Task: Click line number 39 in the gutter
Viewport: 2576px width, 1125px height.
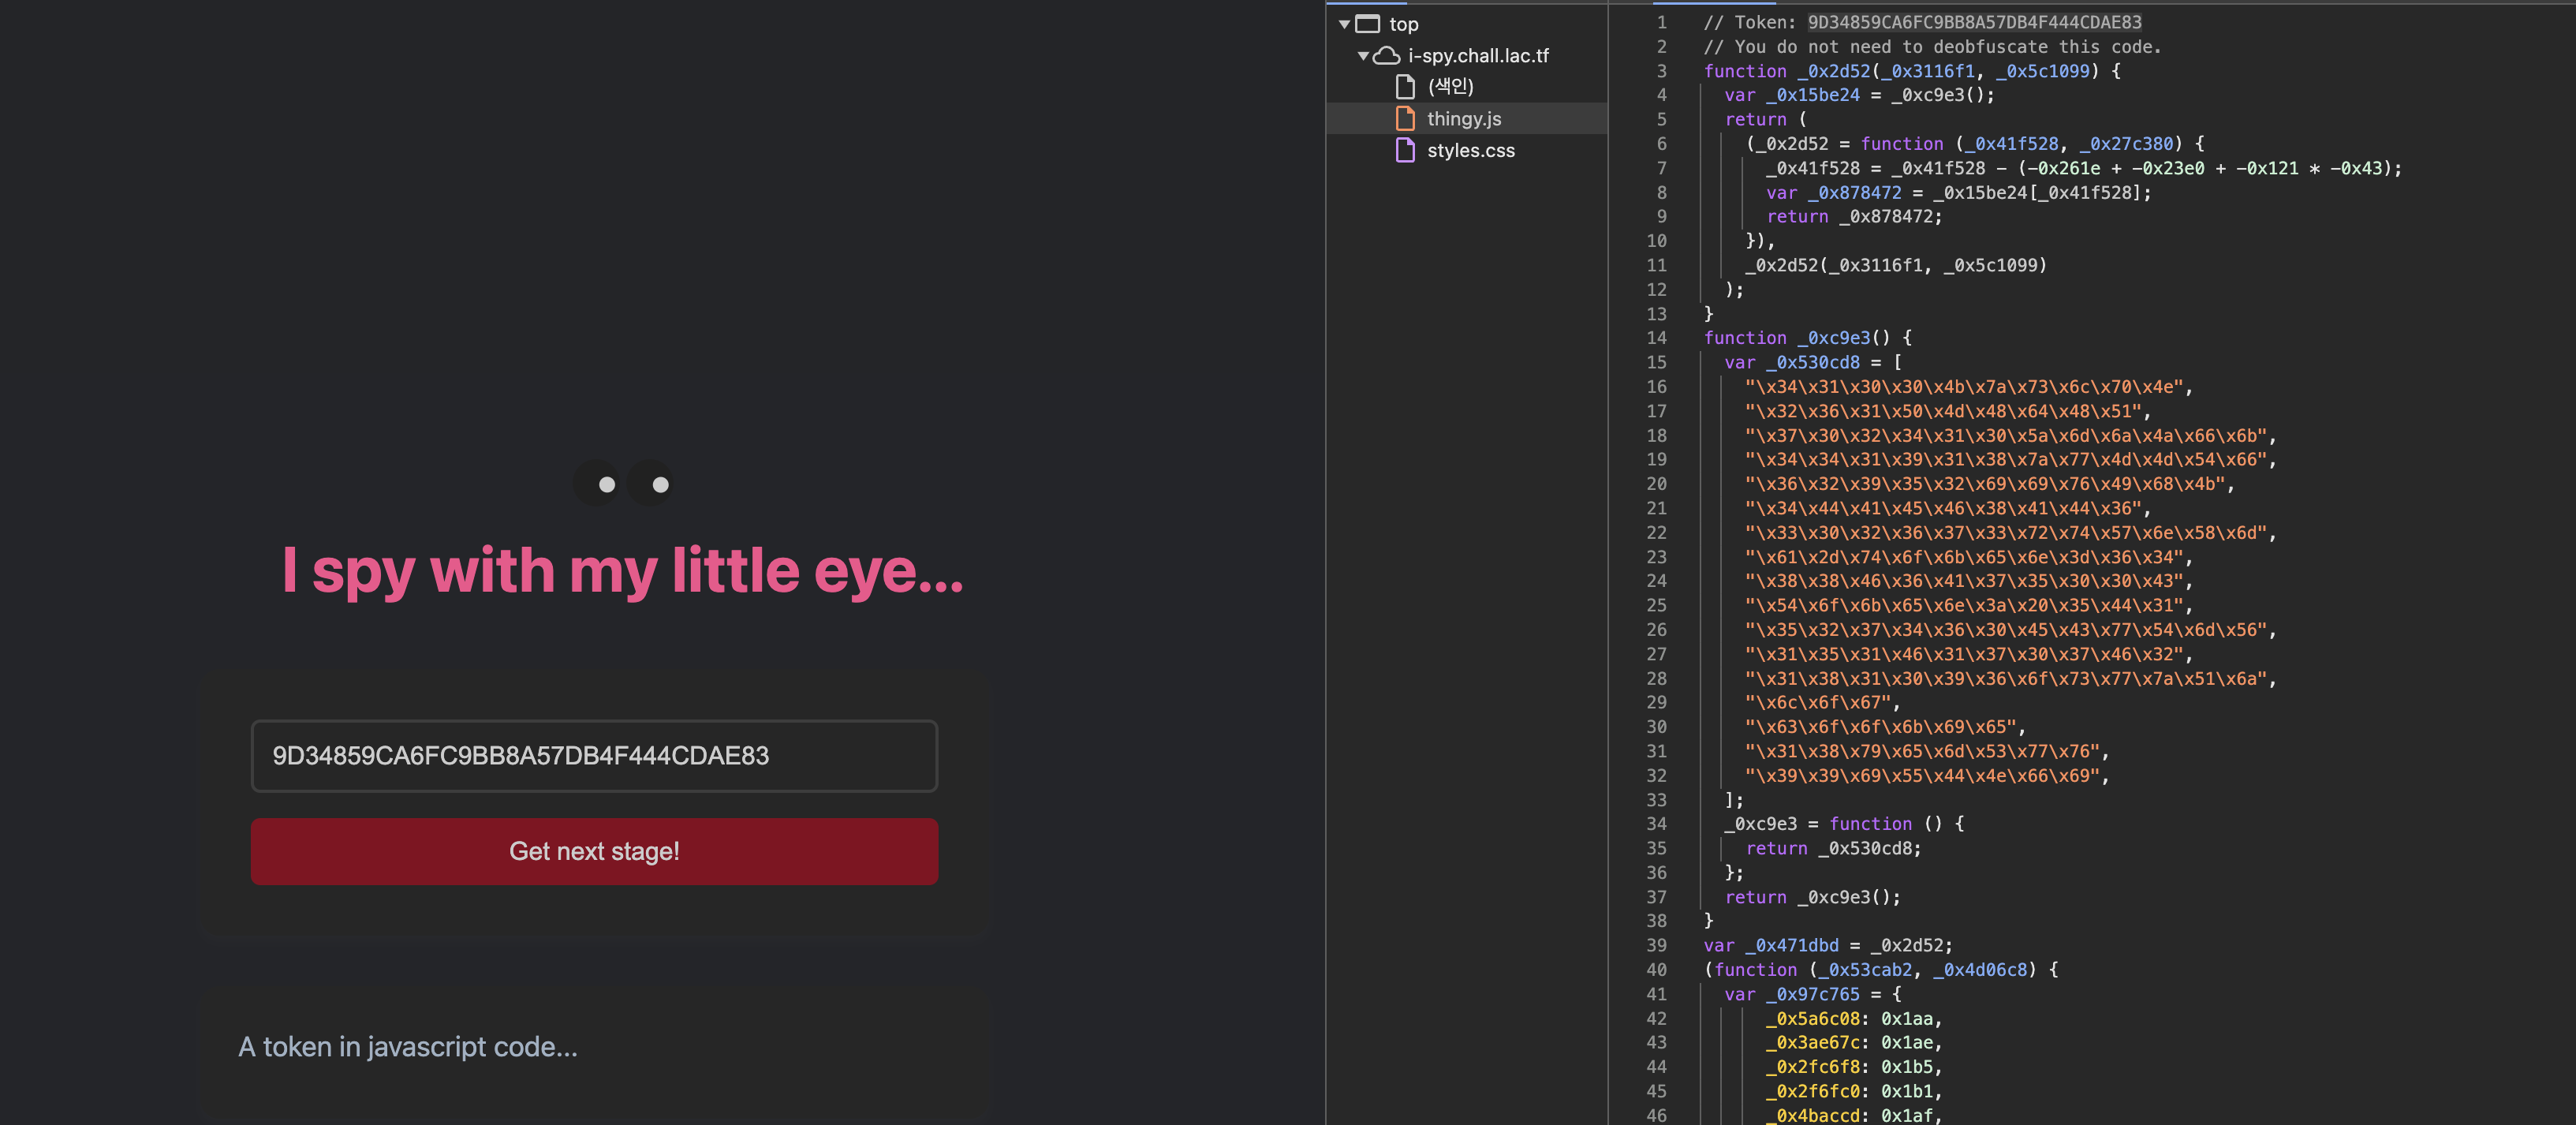Action: pos(1656,945)
